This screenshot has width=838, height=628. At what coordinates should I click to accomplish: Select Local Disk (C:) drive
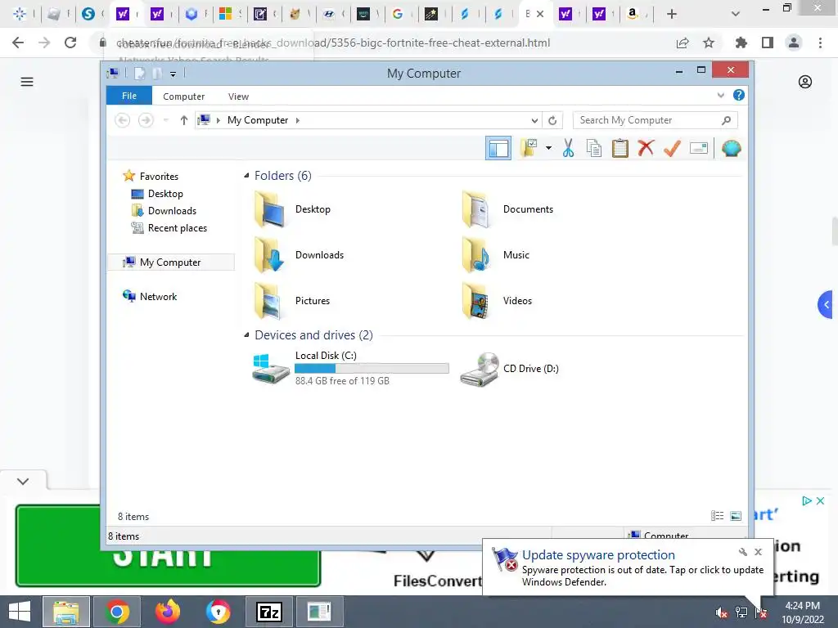tap(350, 369)
